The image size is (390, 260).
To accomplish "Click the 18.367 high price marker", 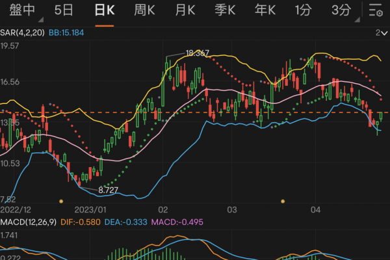I will click(x=198, y=53).
